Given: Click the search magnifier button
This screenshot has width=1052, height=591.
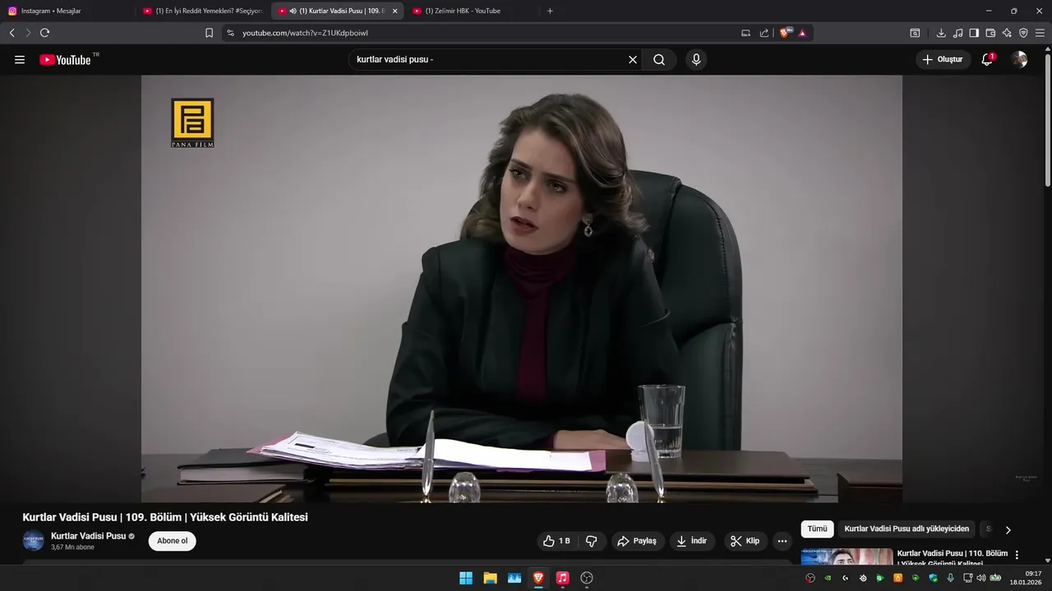Looking at the screenshot, I should pyautogui.click(x=659, y=60).
